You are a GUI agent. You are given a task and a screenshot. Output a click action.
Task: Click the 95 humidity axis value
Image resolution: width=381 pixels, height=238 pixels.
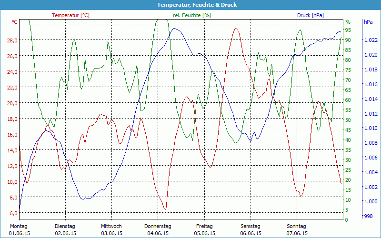pos(348,30)
